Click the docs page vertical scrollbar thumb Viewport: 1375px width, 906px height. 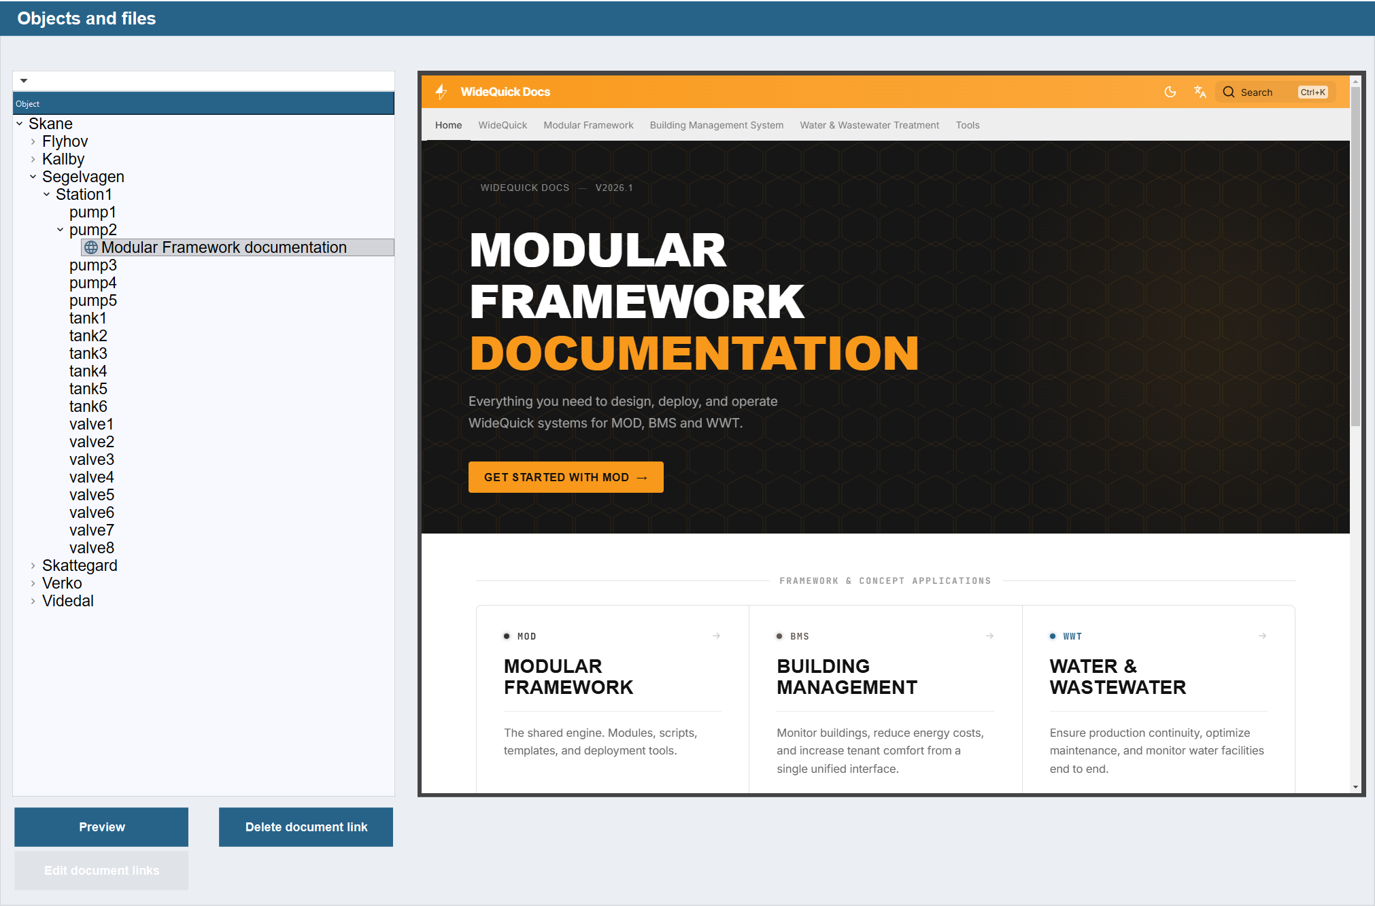pyautogui.click(x=1355, y=256)
